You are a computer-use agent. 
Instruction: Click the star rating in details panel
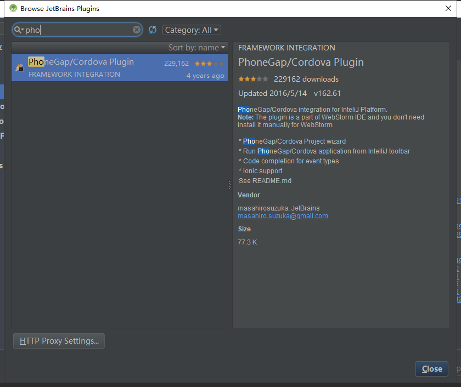click(x=253, y=79)
